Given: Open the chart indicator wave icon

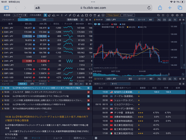Looking at the screenshot, I should click(159, 20).
